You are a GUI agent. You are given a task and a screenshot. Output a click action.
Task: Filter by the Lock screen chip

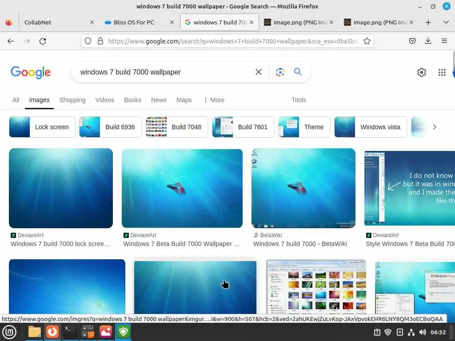[42, 127]
